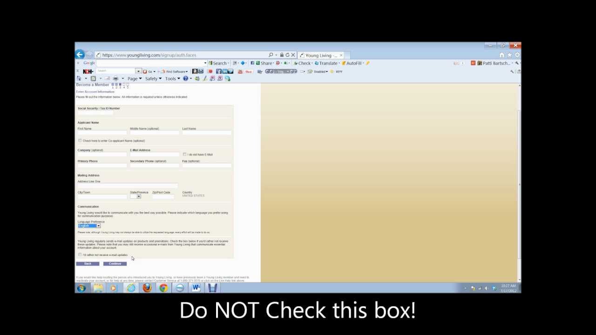
Task: Open the Help question mark icon
Action: point(185,79)
